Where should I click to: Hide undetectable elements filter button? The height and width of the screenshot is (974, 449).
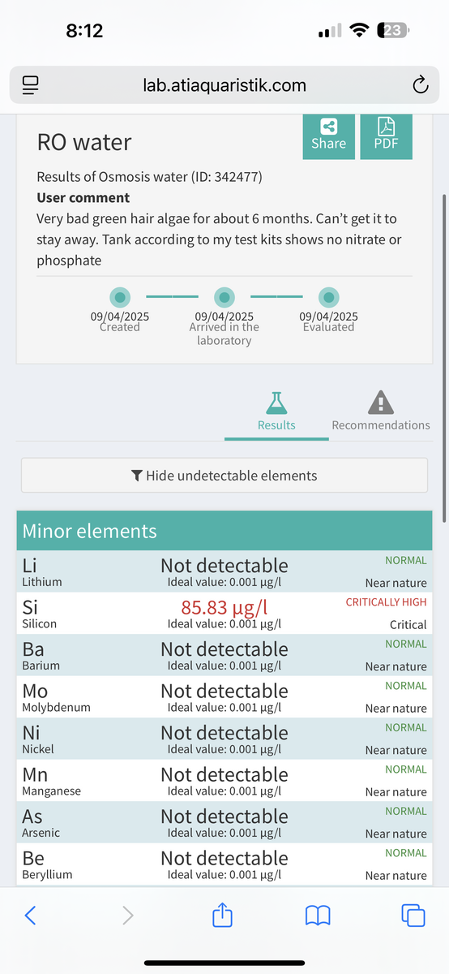(x=224, y=476)
